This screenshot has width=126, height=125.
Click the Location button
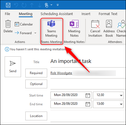[x=36, y=116]
